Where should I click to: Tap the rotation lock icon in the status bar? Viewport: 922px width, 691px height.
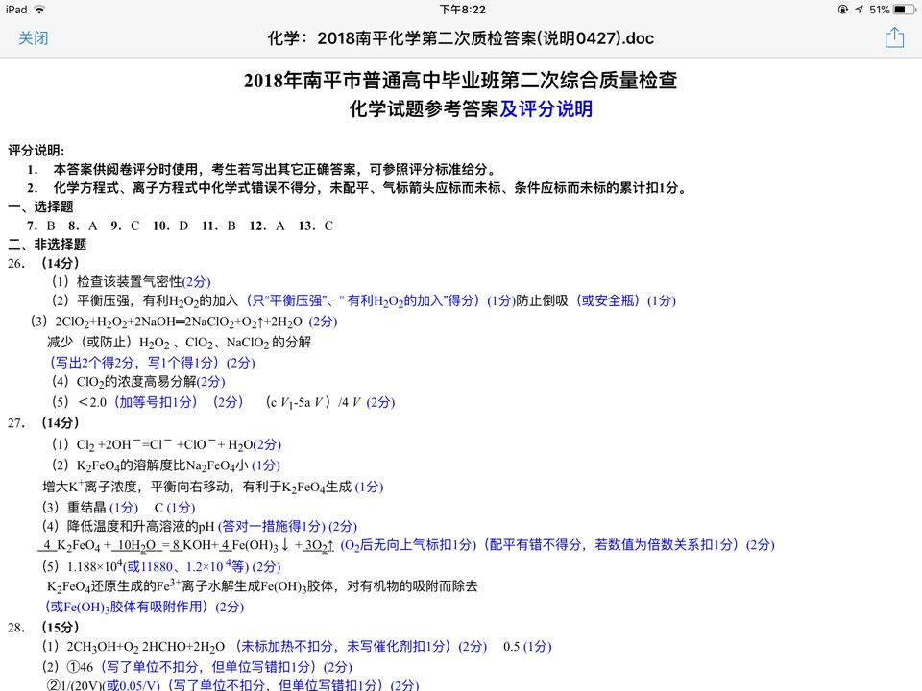tap(843, 9)
